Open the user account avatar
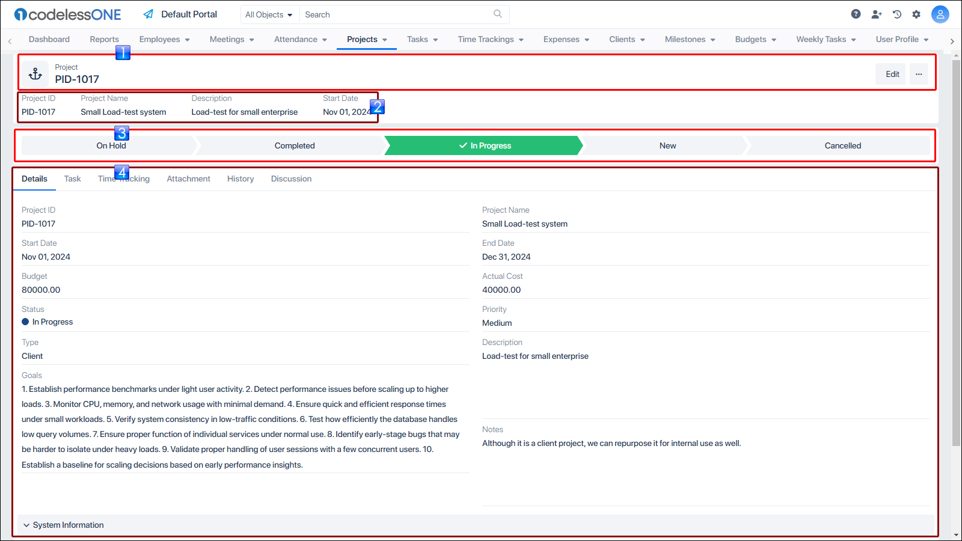Screen dimensions: 962x541 940,14
